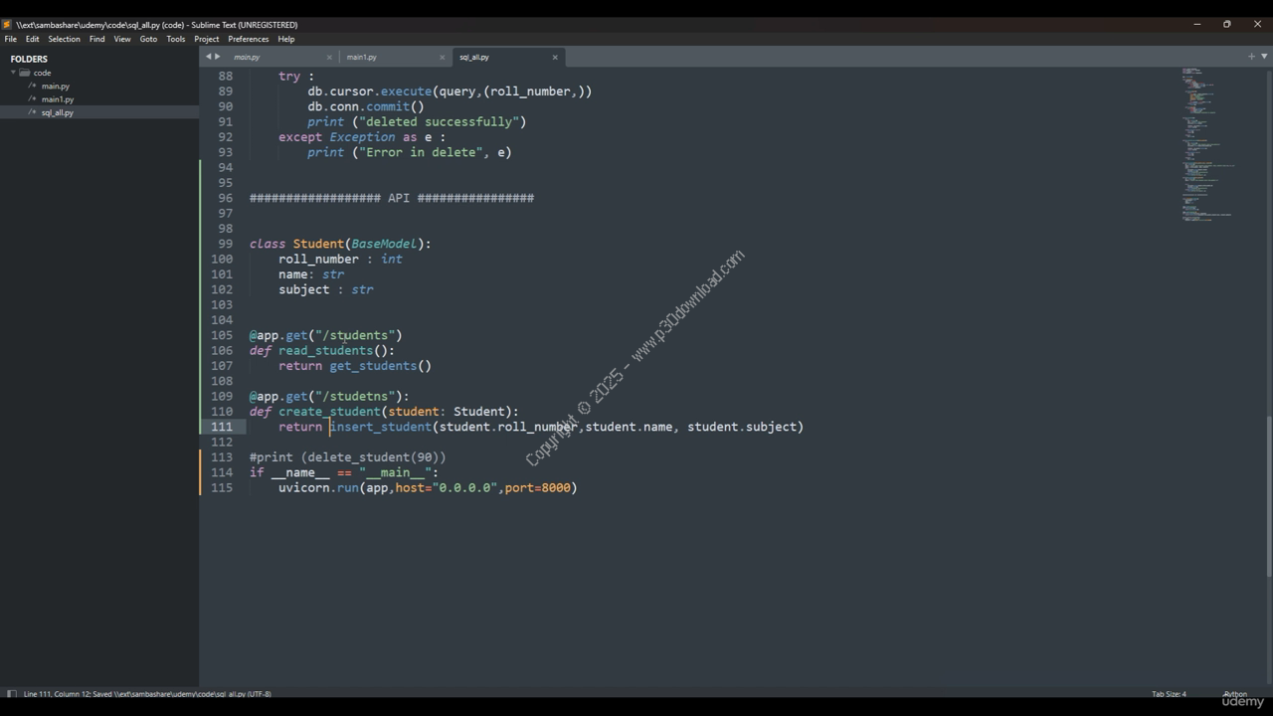This screenshot has width=1273, height=716.
Task: Go to the previous tab with the left arrow
Action: click(208, 57)
